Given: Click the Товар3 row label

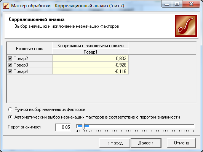Looking at the screenshot, I should click(x=21, y=65).
